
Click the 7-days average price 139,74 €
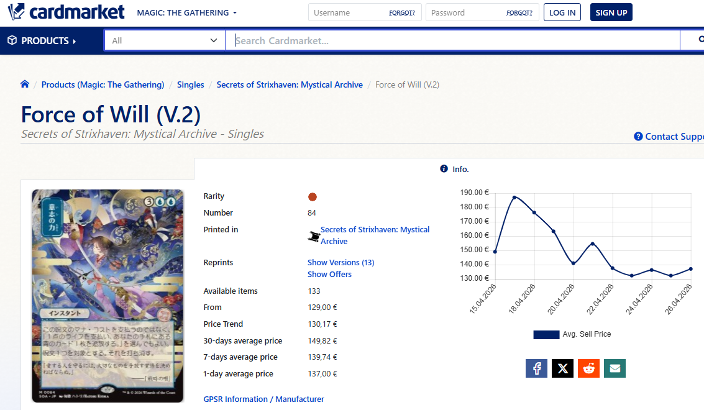pos(322,357)
